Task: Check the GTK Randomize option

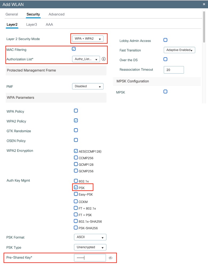Action: (76, 130)
